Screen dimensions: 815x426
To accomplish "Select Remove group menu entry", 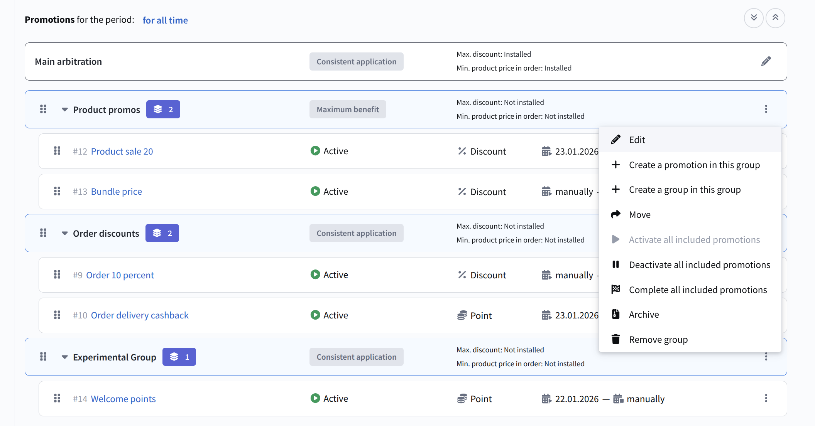I will tap(658, 340).
